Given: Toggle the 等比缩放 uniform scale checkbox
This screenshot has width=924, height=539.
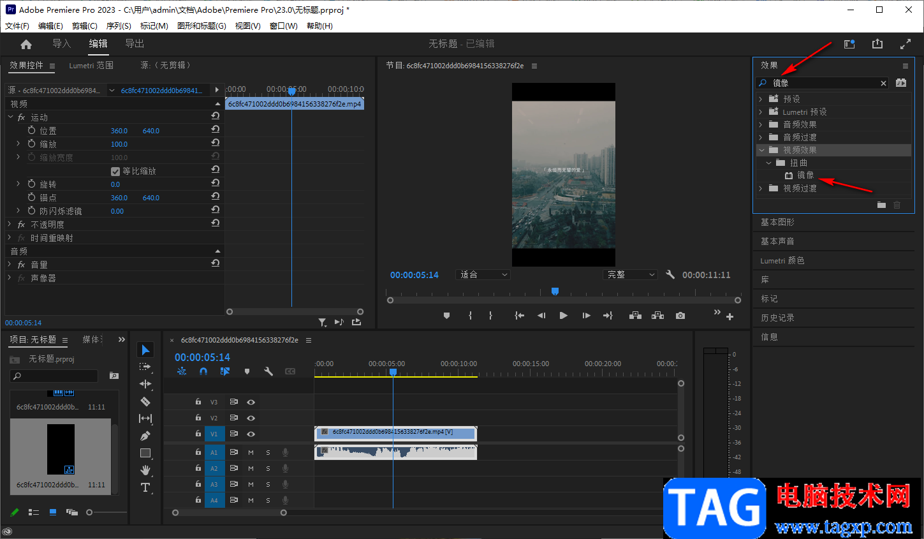Looking at the screenshot, I should click(115, 171).
